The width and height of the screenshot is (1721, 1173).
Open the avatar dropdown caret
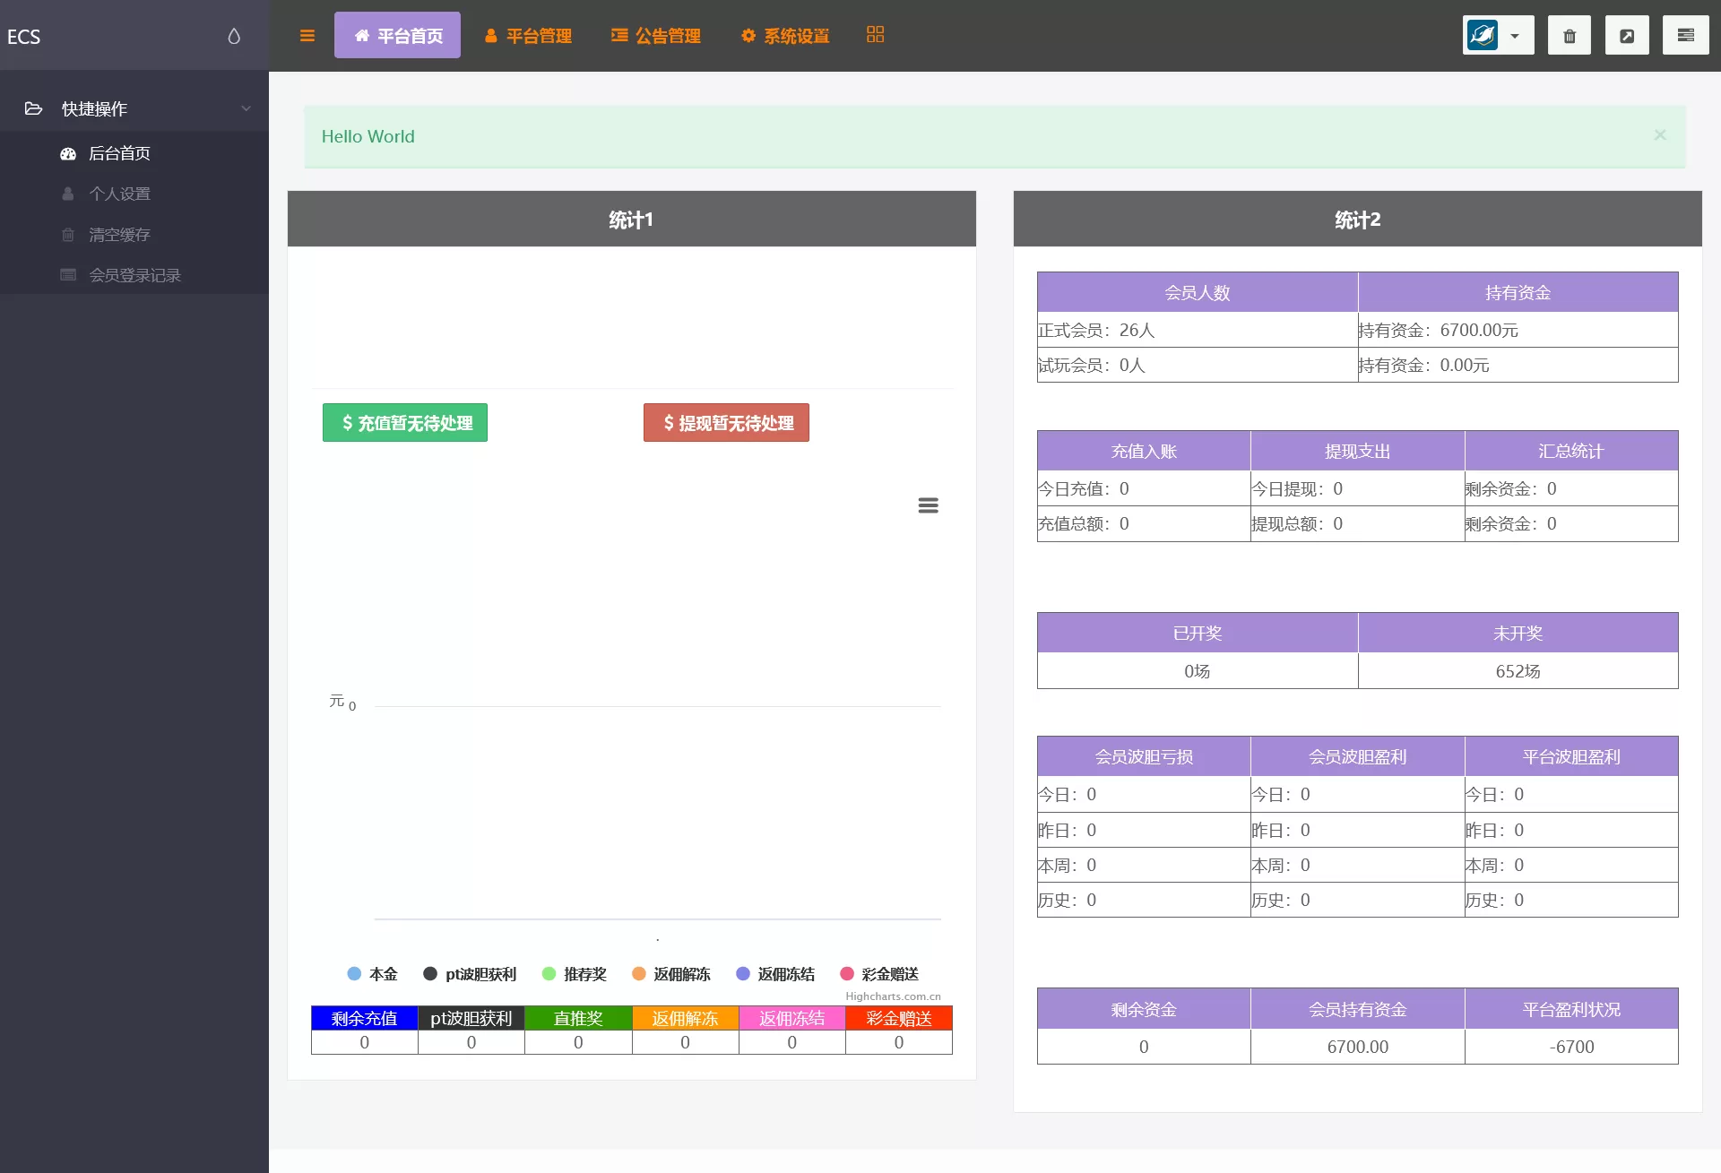pyautogui.click(x=1515, y=37)
